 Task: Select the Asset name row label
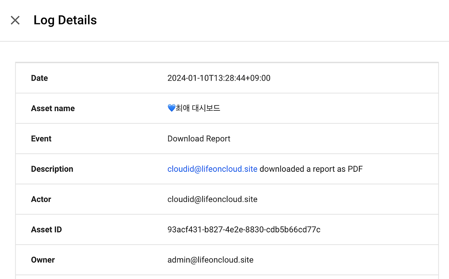[x=53, y=108]
